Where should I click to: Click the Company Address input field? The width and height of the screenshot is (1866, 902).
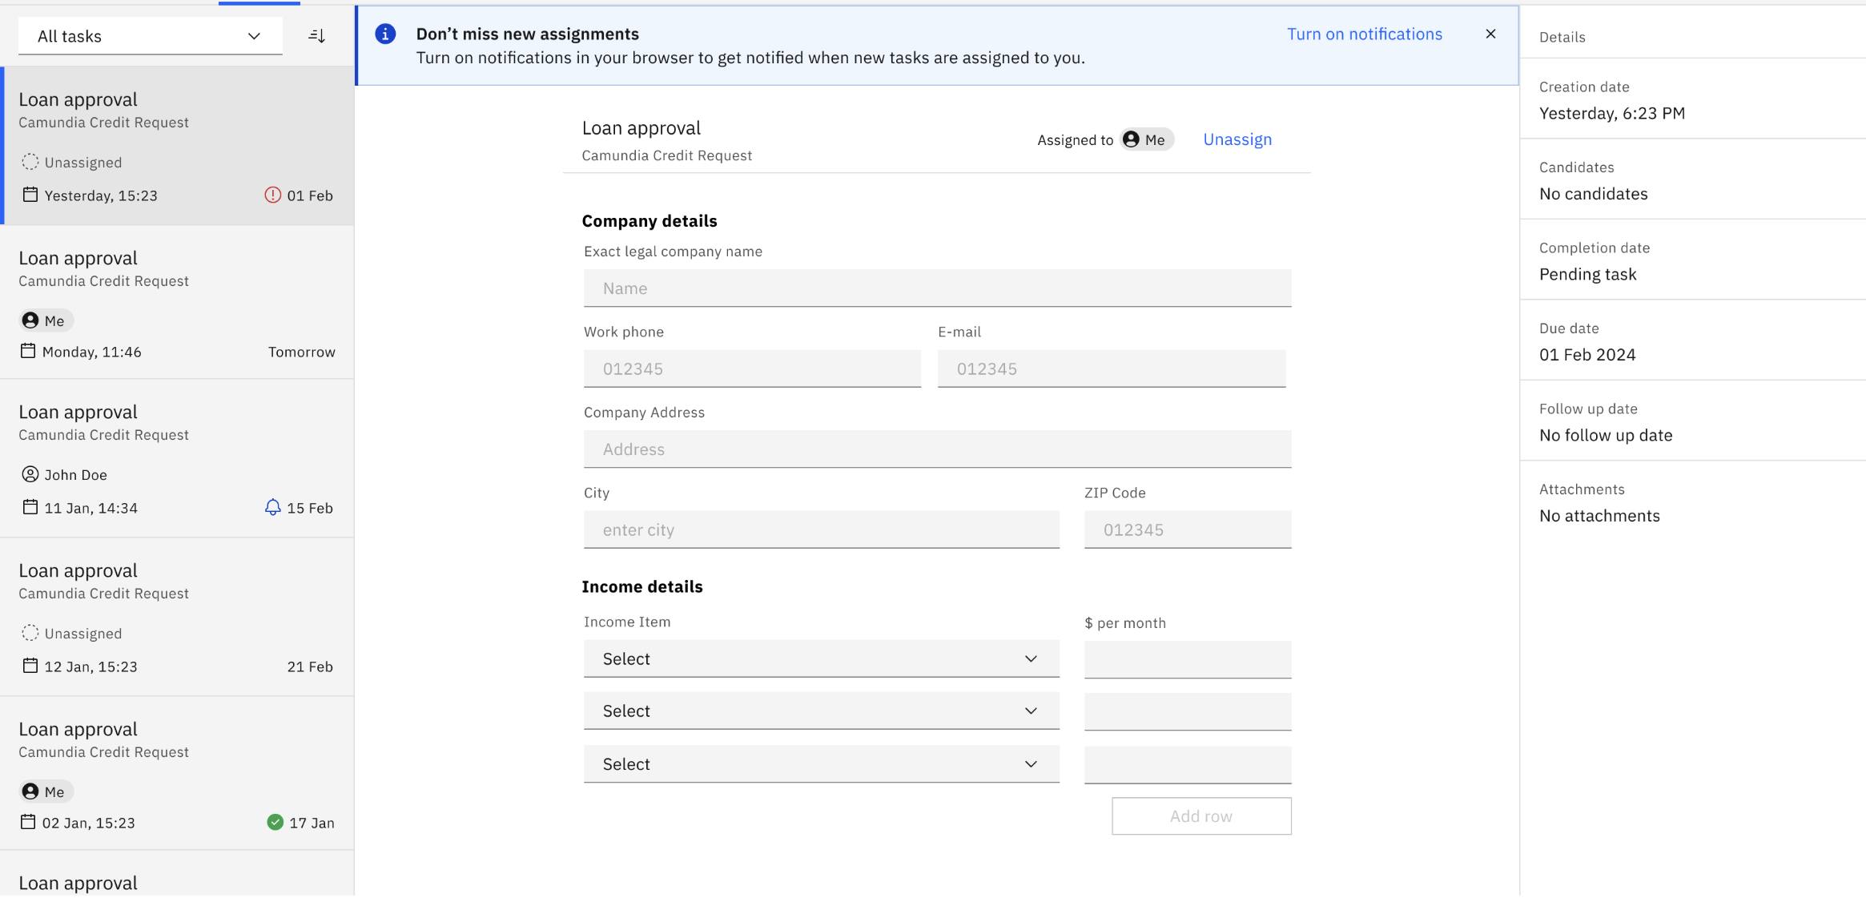click(936, 449)
